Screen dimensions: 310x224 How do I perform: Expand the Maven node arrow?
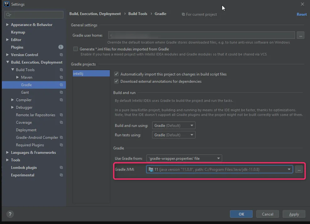tap(17, 77)
